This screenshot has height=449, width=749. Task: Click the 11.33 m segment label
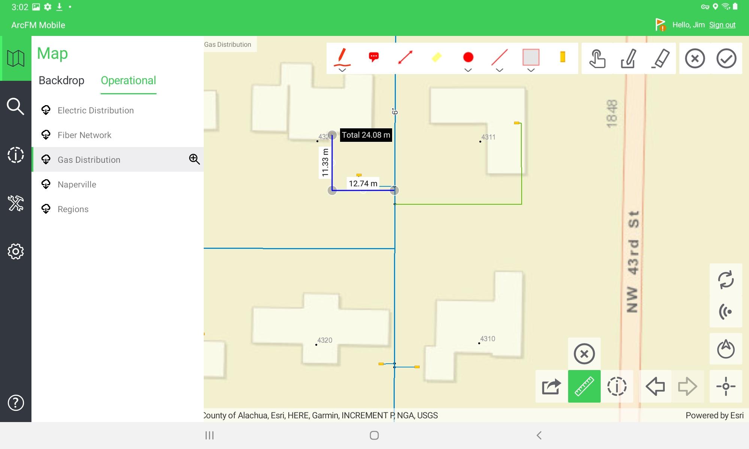(325, 162)
